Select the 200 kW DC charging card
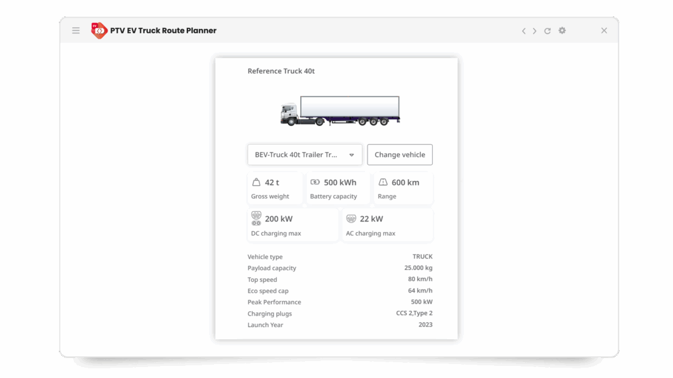This screenshot has width=673, height=378. tap(293, 225)
